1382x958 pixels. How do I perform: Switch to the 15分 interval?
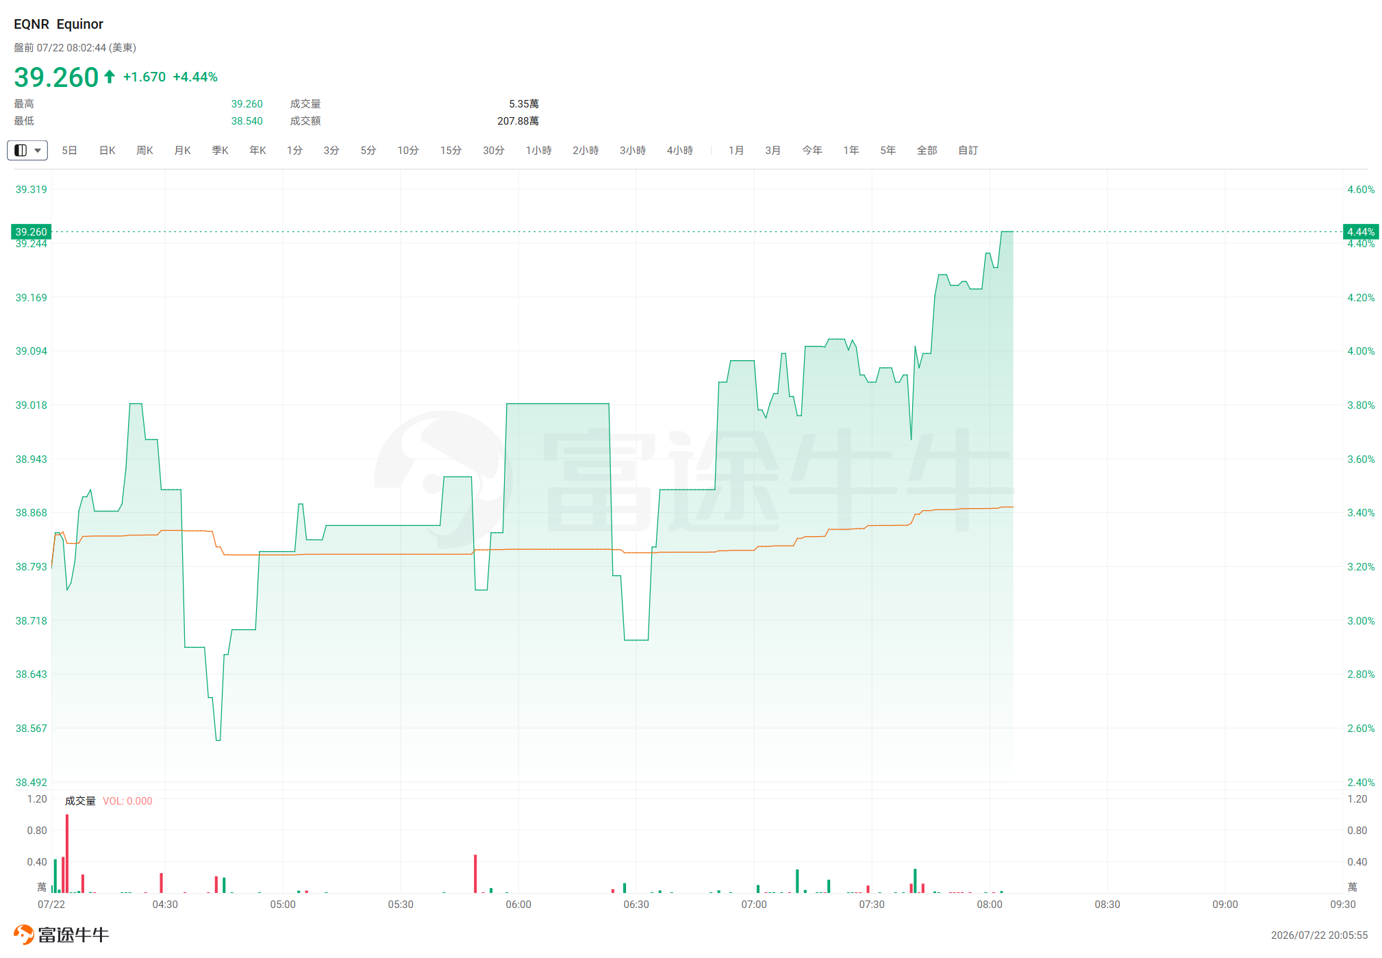pyautogui.click(x=451, y=150)
